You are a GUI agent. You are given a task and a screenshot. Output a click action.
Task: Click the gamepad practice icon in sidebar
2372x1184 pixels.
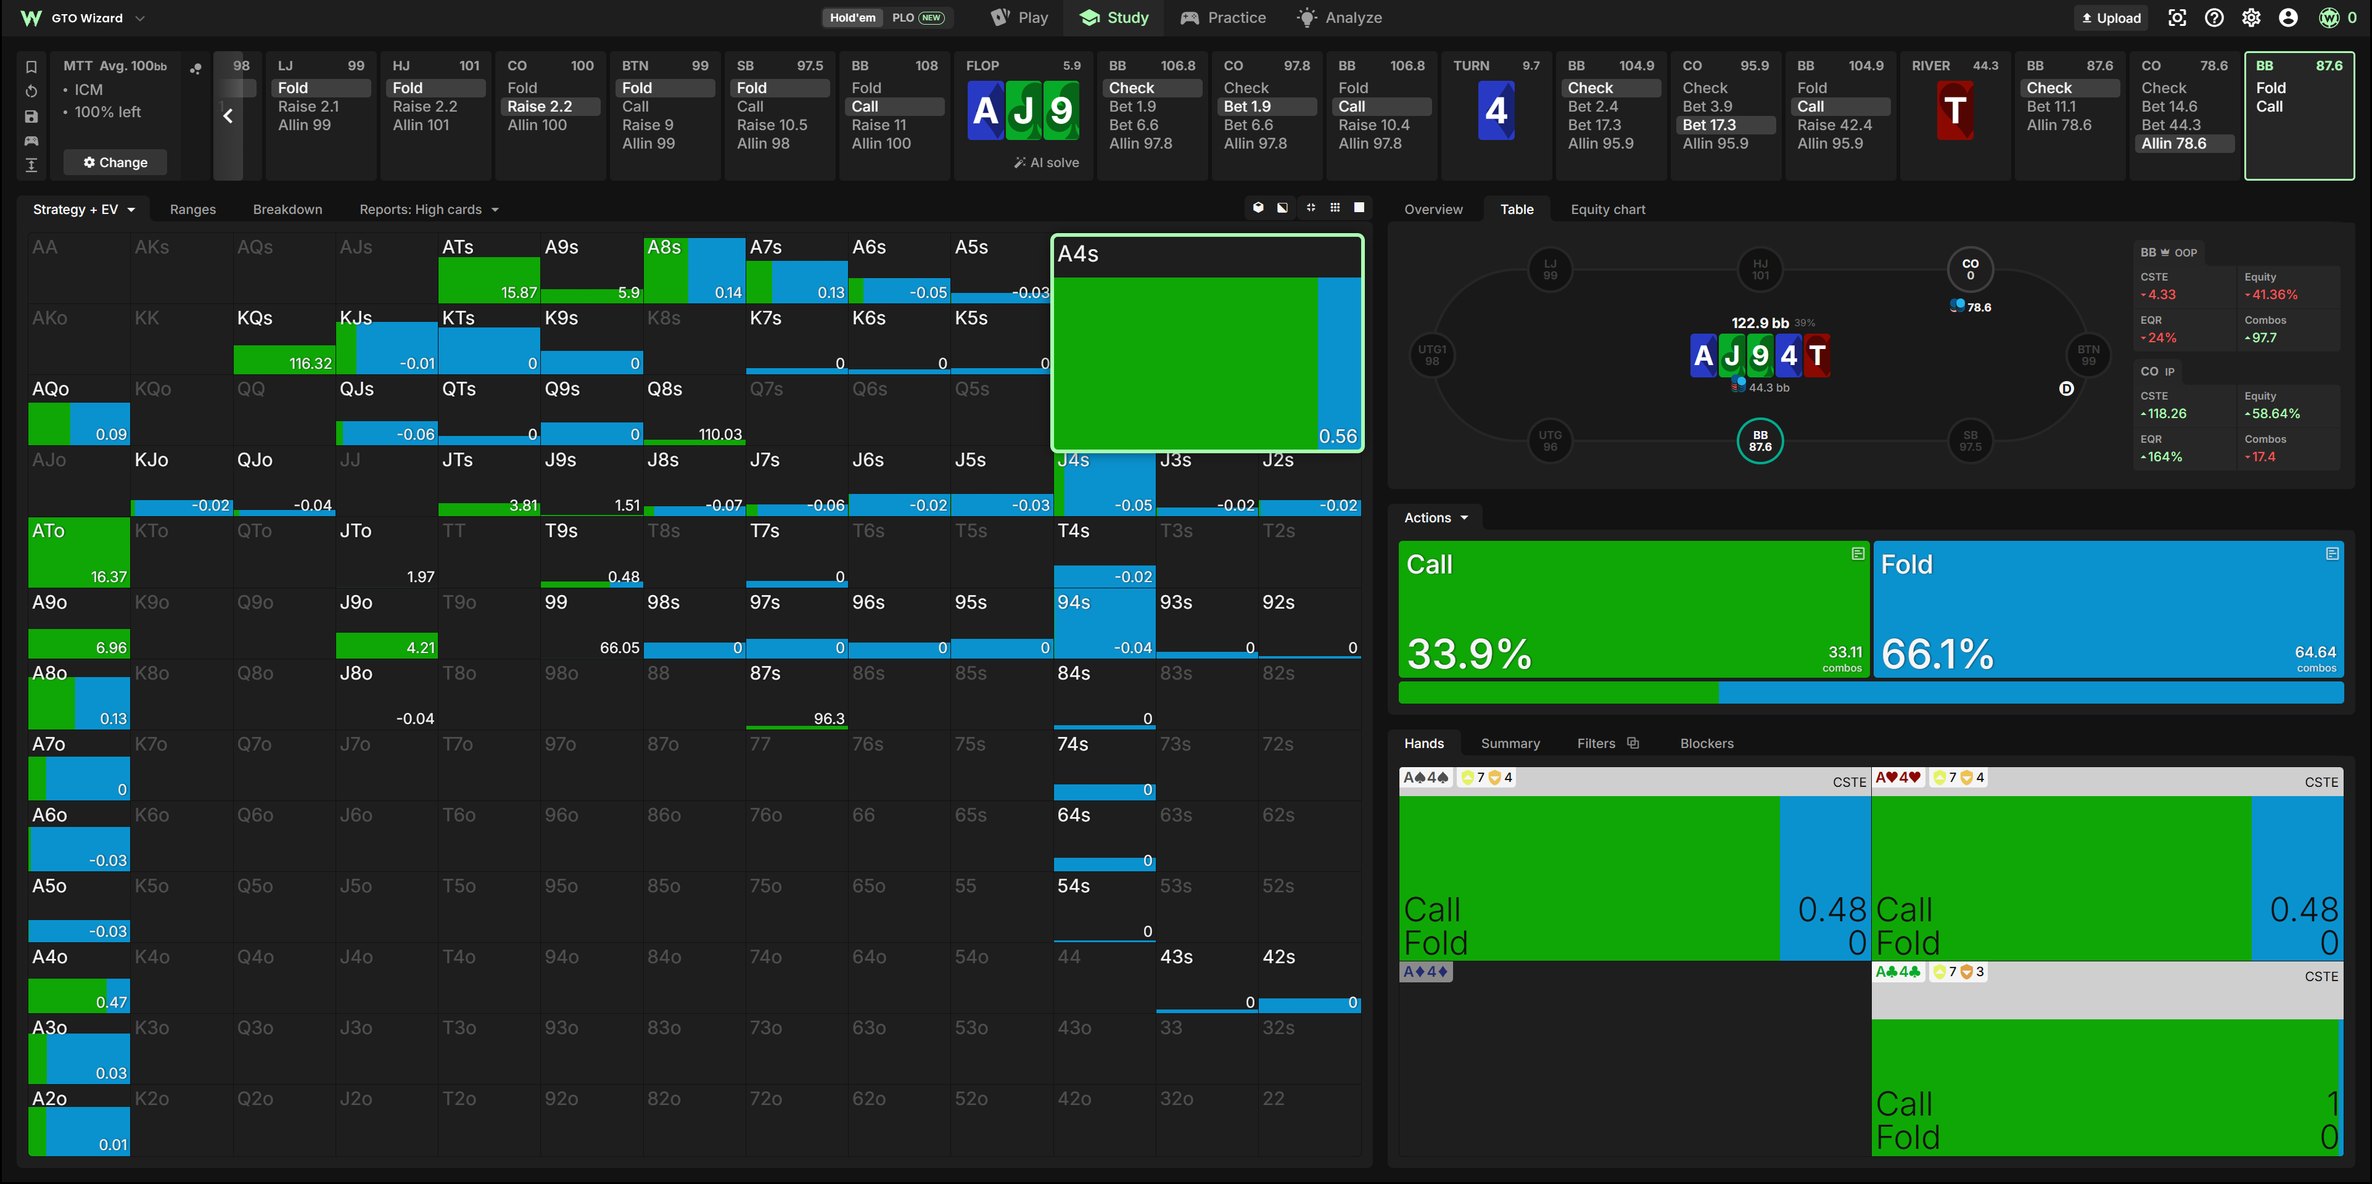click(x=31, y=141)
